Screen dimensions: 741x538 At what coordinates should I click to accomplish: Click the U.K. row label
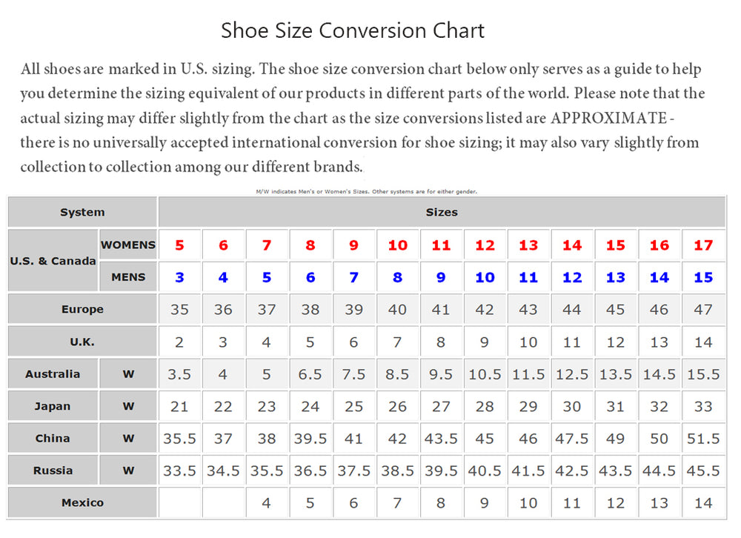pos(82,342)
